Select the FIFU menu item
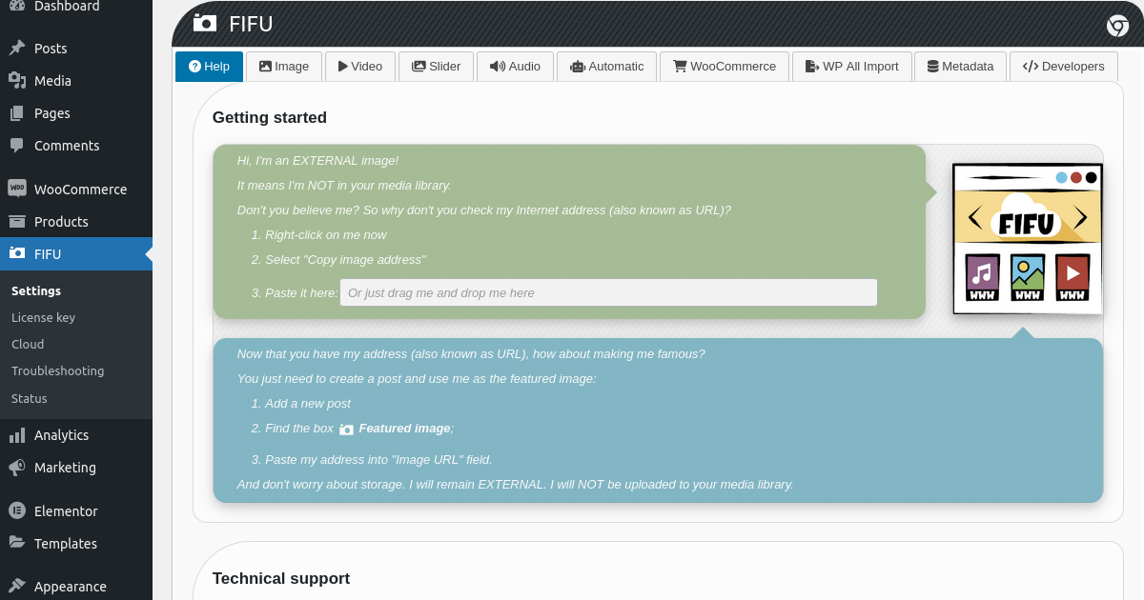Viewport: 1144px width, 600px height. pyautogui.click(x=76, y=254)
